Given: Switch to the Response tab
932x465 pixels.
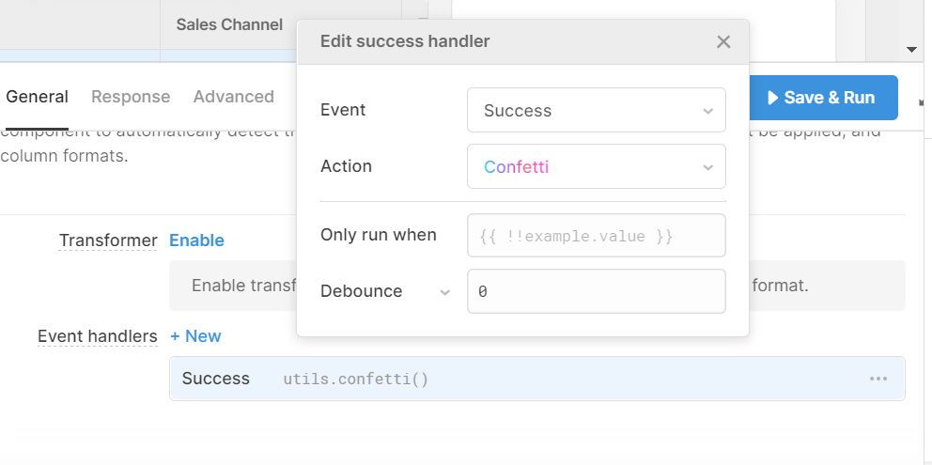Looking at the screenshot, I should pyautogui.click(x=131, y=97).
